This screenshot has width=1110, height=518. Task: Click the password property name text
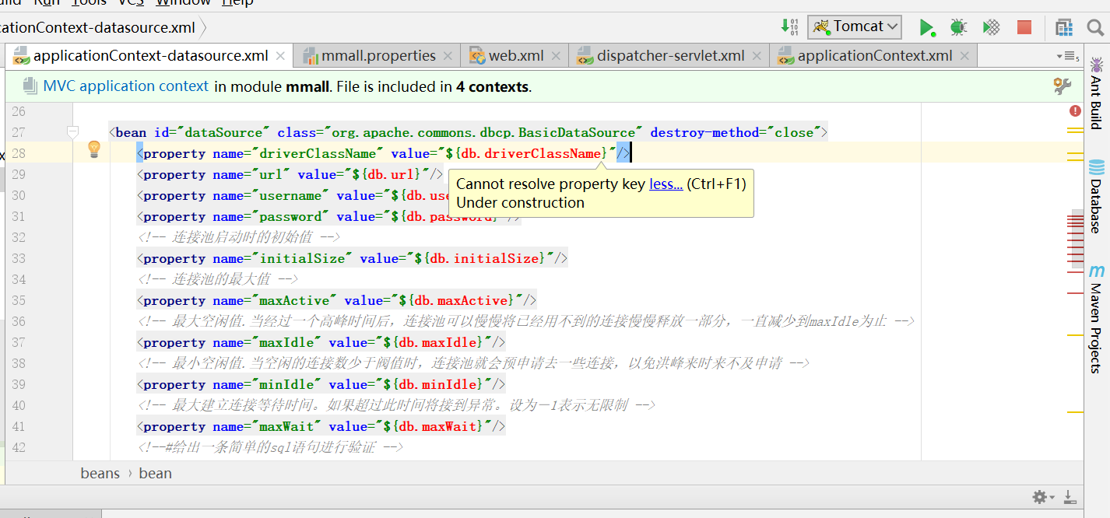(290, 216)
